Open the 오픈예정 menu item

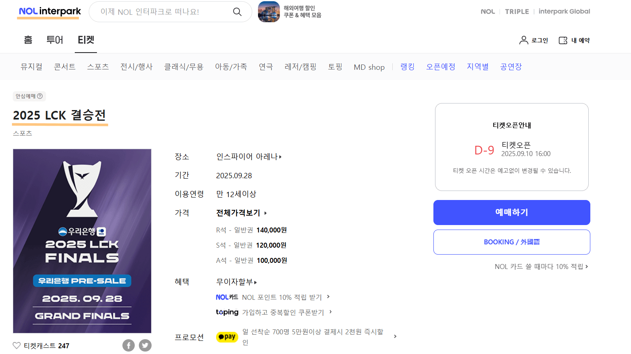440,67
